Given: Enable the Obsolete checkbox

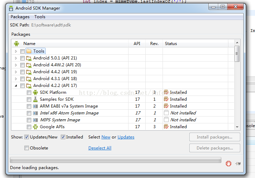Looking at the screenshot, I should [x=26, y=148].
